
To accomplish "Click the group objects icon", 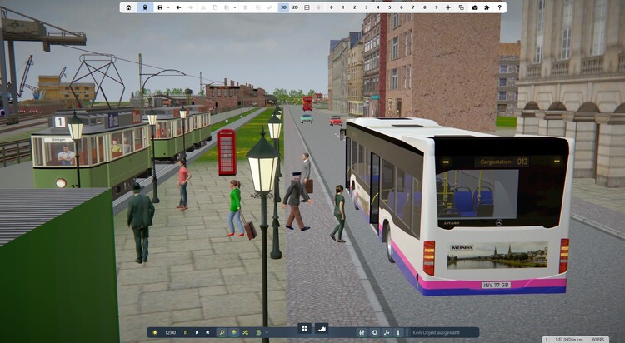I will pos(258,7).
